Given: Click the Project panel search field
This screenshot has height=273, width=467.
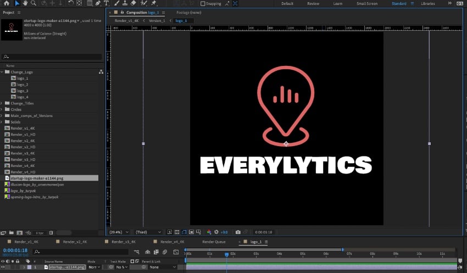Looking at the screenshot, I should pos(52,57).
